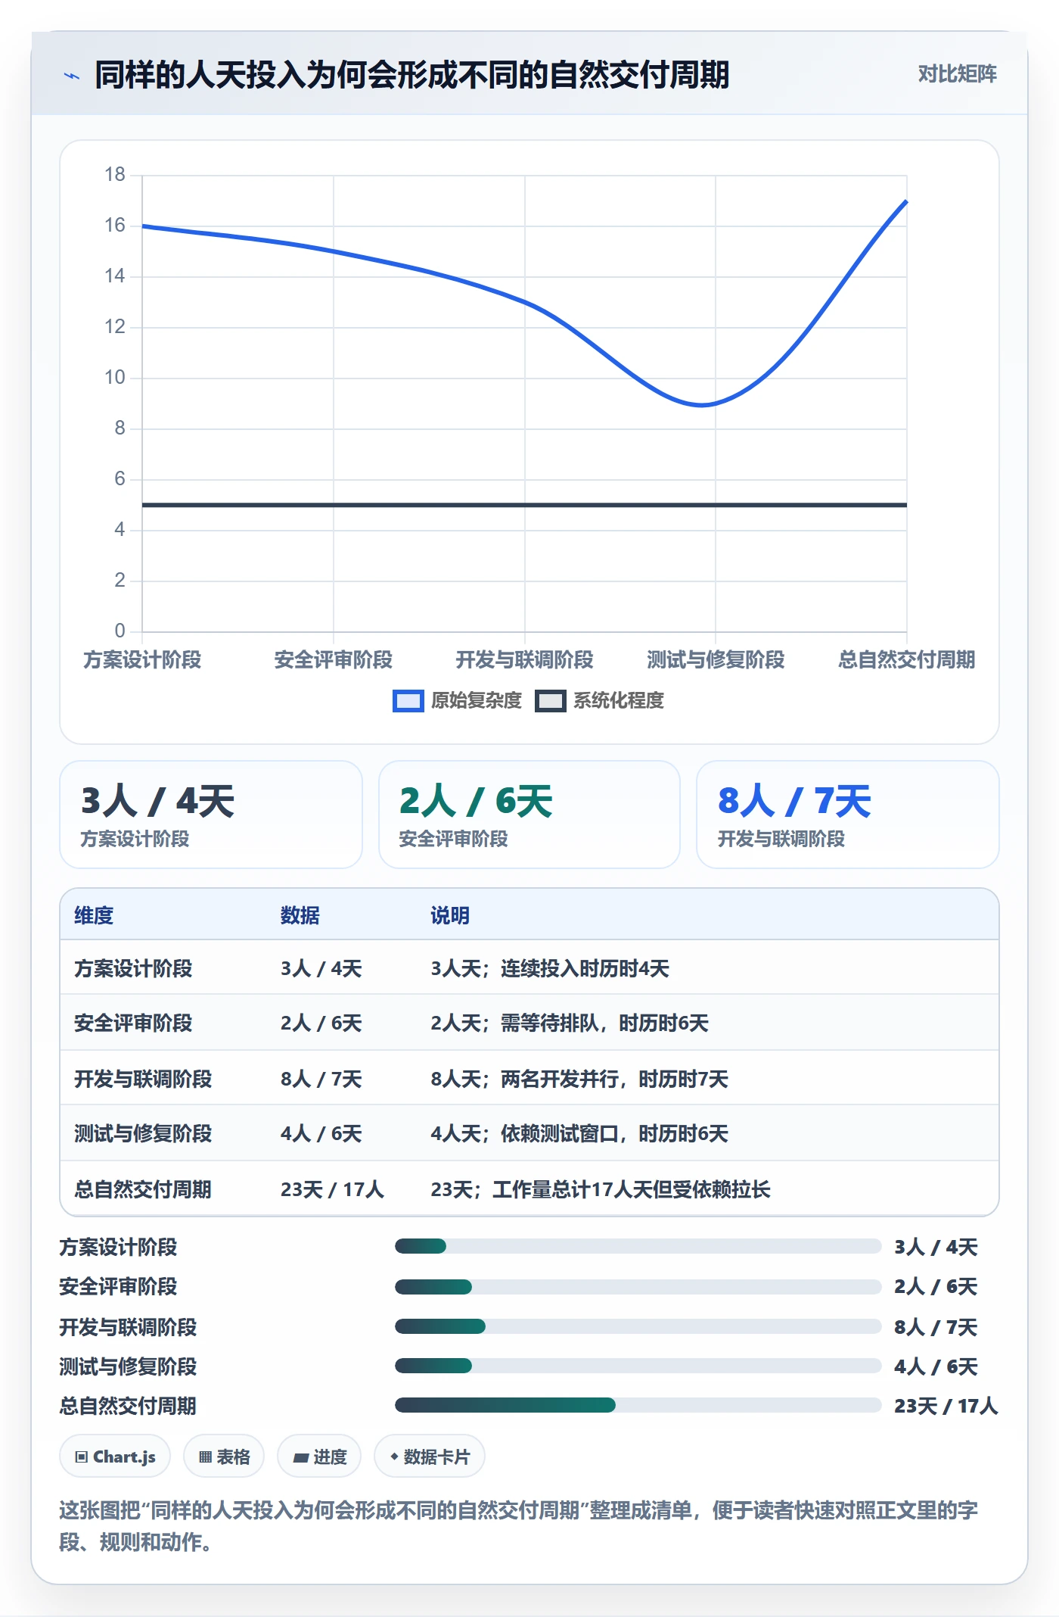
Task: Click the 维度 column header
Action: tap(94, 915)
